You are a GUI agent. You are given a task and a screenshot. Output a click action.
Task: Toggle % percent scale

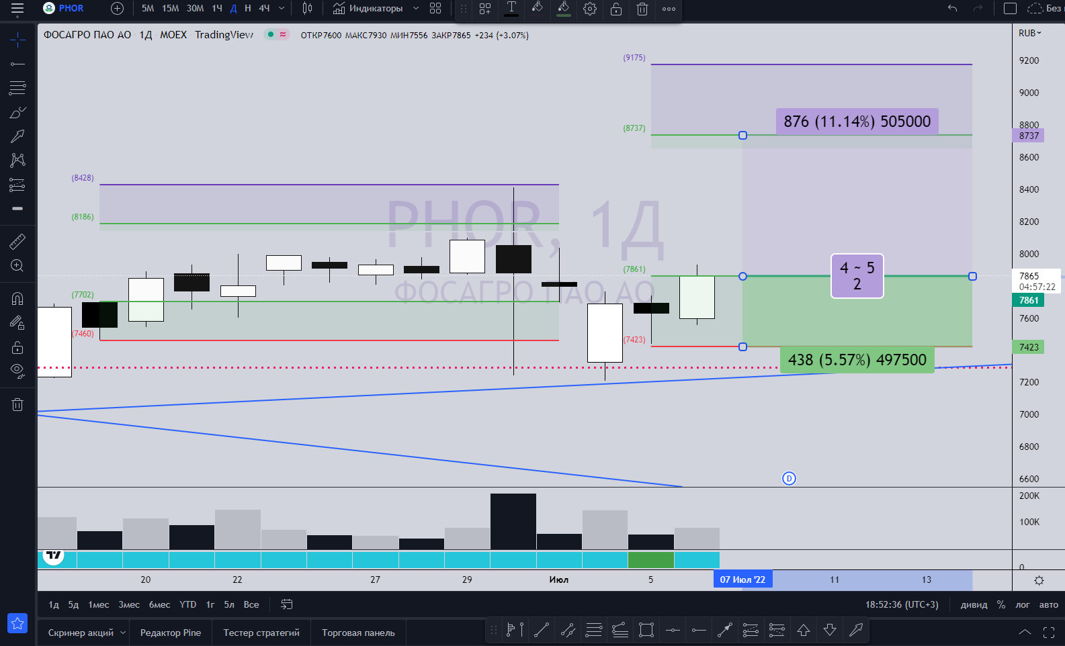(1001, 604)
